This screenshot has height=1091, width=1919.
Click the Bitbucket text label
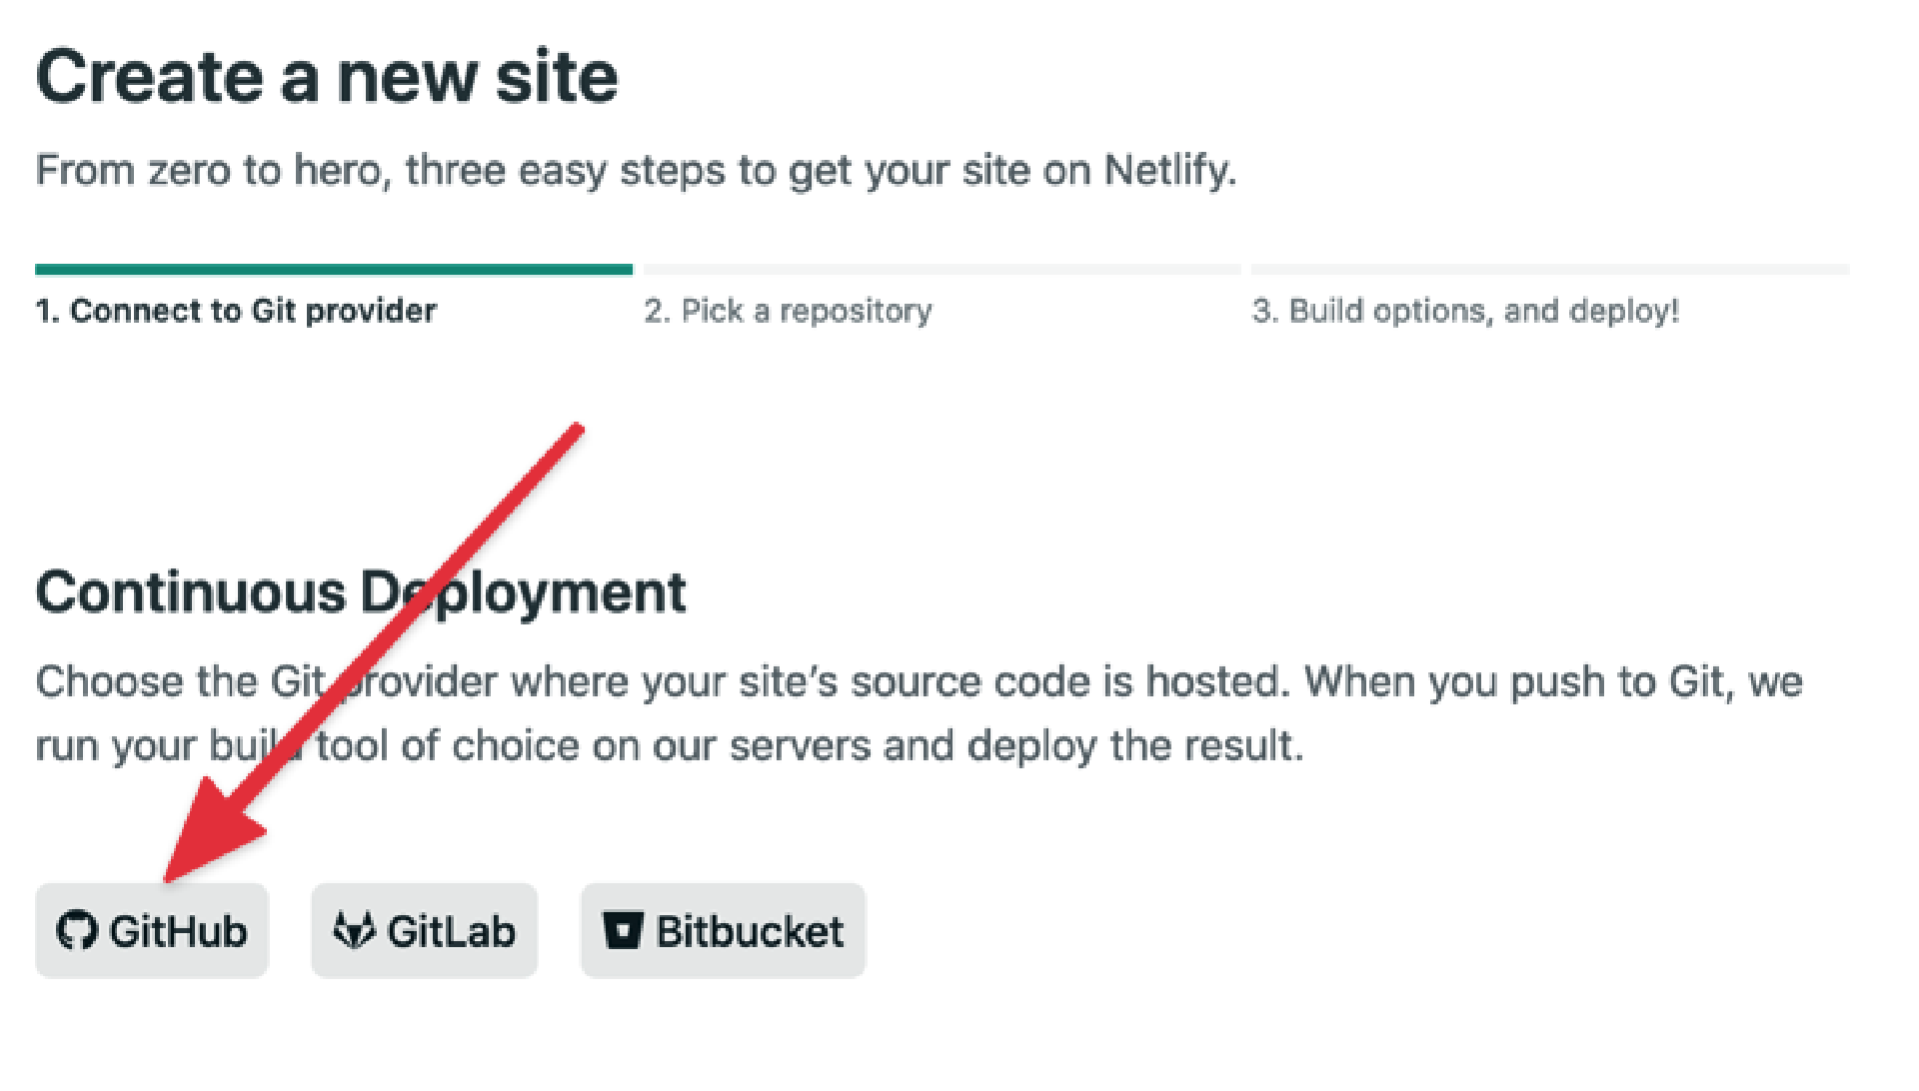click(x=750, y=931)
